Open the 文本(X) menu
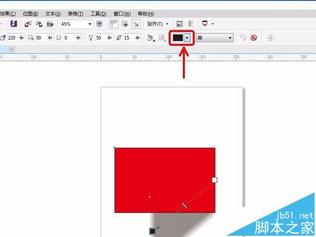Screen dimensions: 316x237 pos(53,14)
